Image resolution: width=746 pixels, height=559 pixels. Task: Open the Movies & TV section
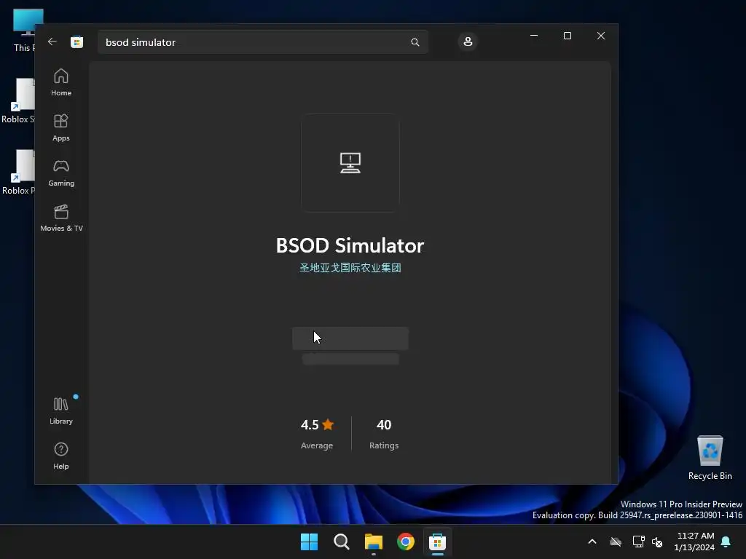coord(61,218)
